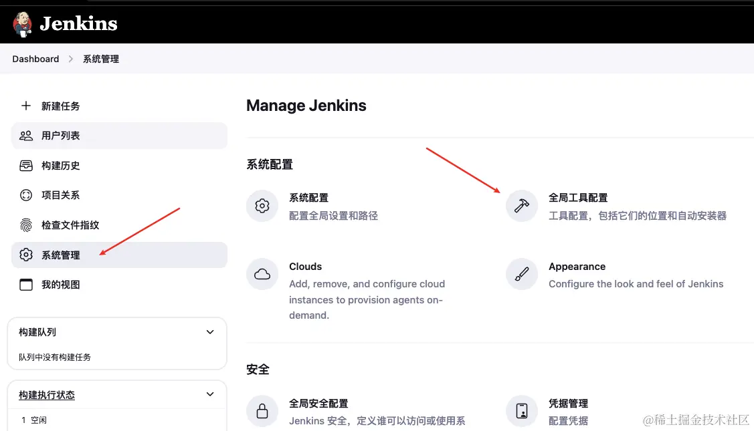Click the 安全 section heading
Screen dimensions: 754x431
(x=258, y=370)
